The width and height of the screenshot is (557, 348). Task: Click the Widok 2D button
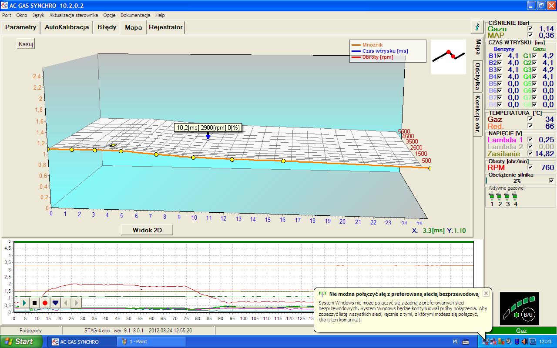coord(147,230)
